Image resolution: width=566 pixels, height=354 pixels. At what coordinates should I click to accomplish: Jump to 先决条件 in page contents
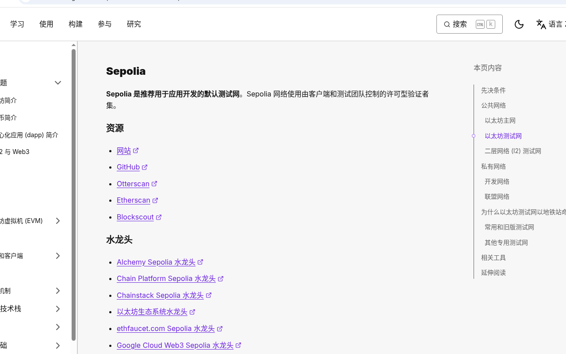(x=493, y=90)
